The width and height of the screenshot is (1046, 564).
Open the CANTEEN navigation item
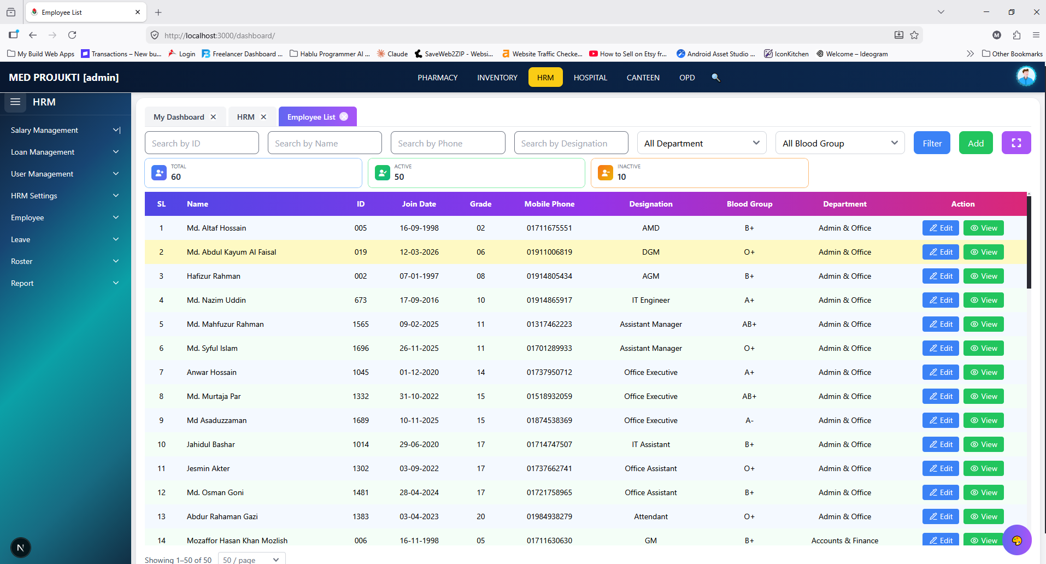pyautogui.click(x=643, y=78)
